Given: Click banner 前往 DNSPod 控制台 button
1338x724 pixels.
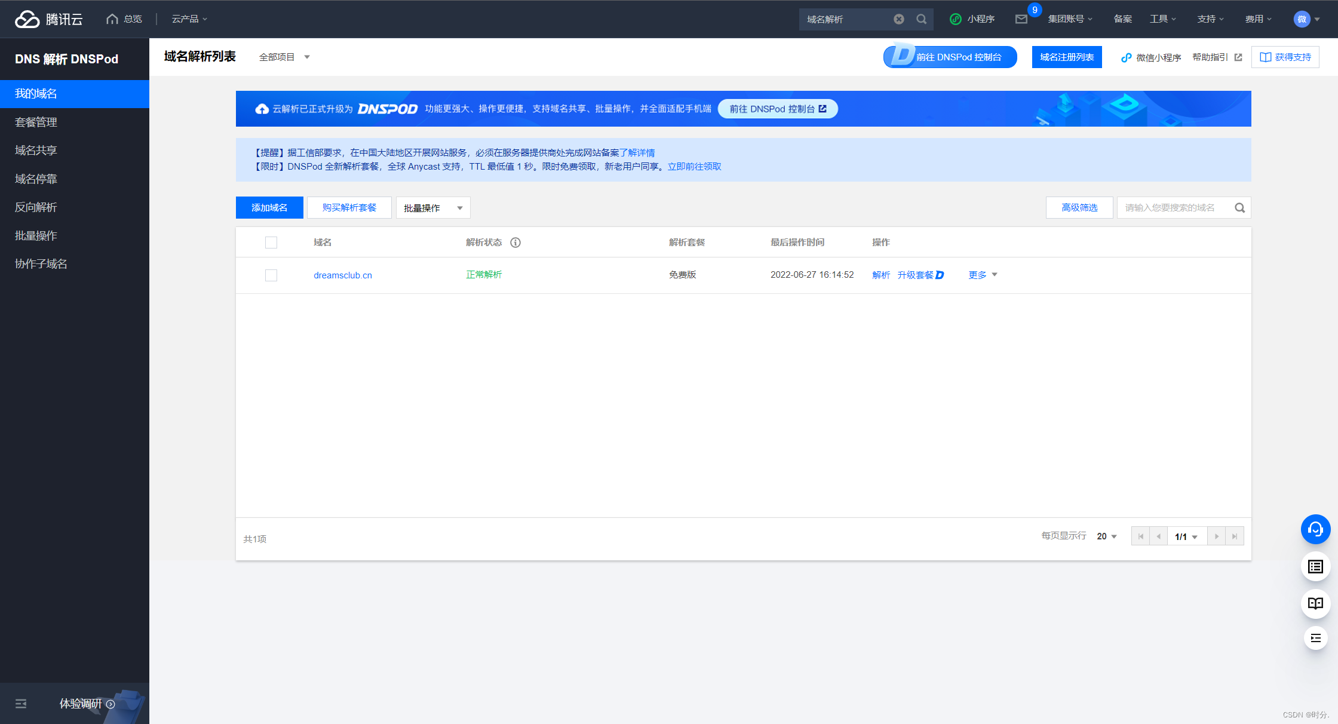Looking at the screenshot, I should click(x=778, y=109).
